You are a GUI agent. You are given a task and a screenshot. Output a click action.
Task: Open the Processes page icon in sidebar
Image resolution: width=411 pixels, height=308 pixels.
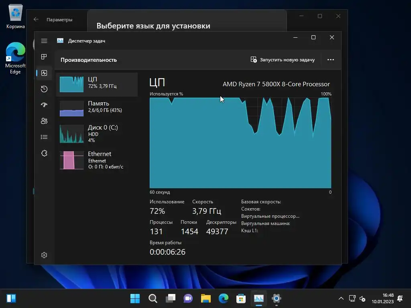44,57
